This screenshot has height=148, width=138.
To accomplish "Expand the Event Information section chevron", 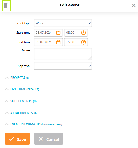I will (x=7, y=124).
